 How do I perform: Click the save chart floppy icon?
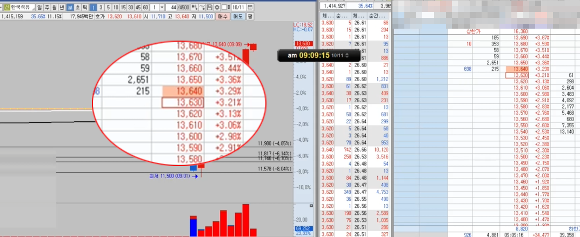210,7
